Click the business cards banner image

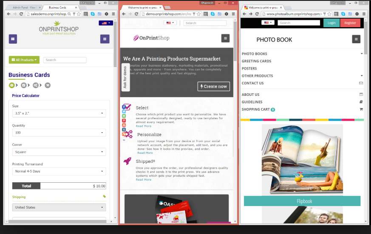point(176,209)
